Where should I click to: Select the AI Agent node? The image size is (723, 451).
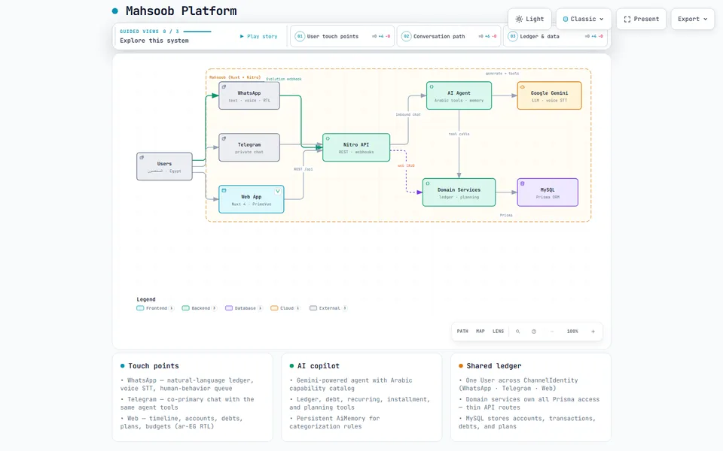[x=459, y=95]
